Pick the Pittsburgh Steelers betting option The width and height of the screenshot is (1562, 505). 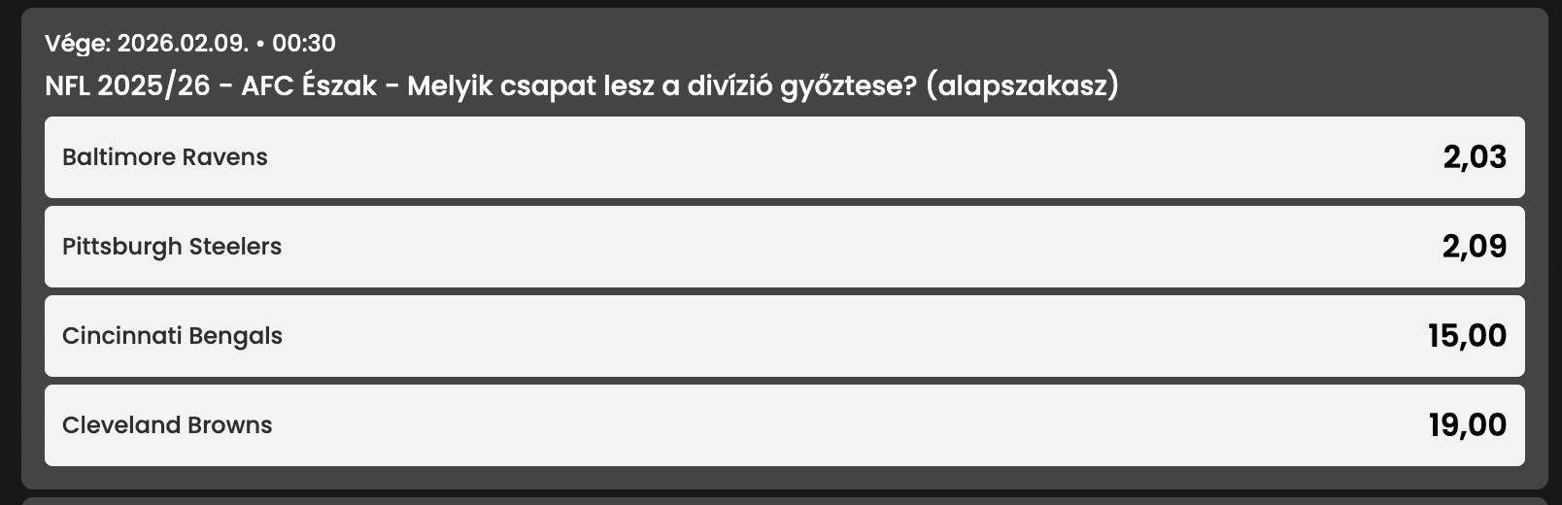pyautogui.click(x=783, y=247)
